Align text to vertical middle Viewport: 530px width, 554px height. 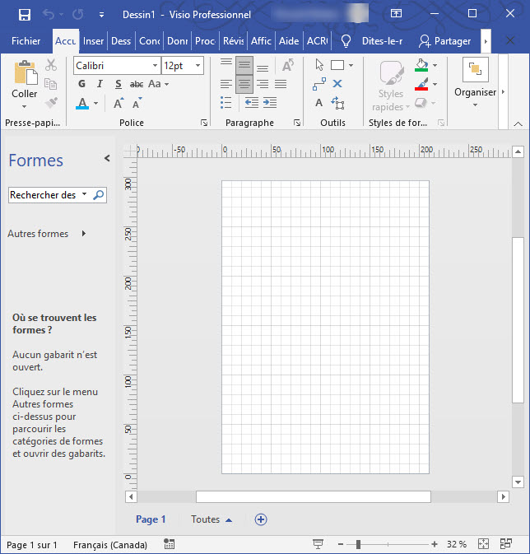point(244,65)
